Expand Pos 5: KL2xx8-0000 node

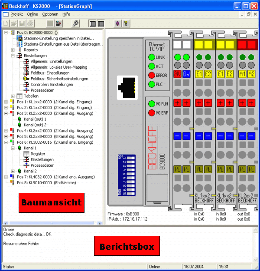(6, 136)
